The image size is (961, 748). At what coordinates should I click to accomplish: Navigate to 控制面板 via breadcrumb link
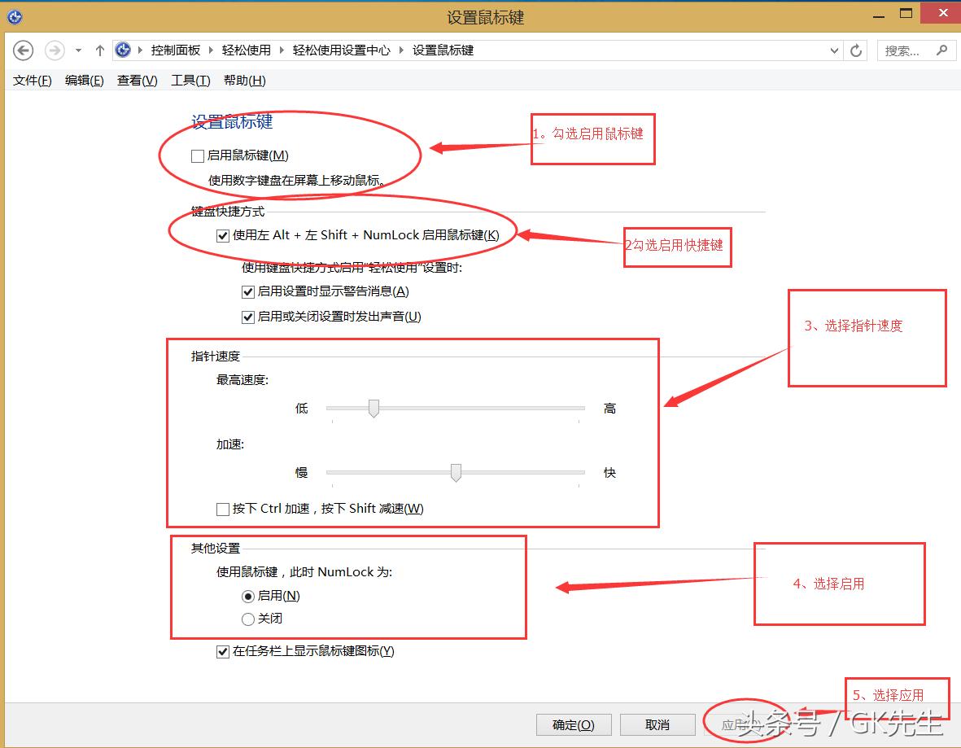click(x=176, y=50)
